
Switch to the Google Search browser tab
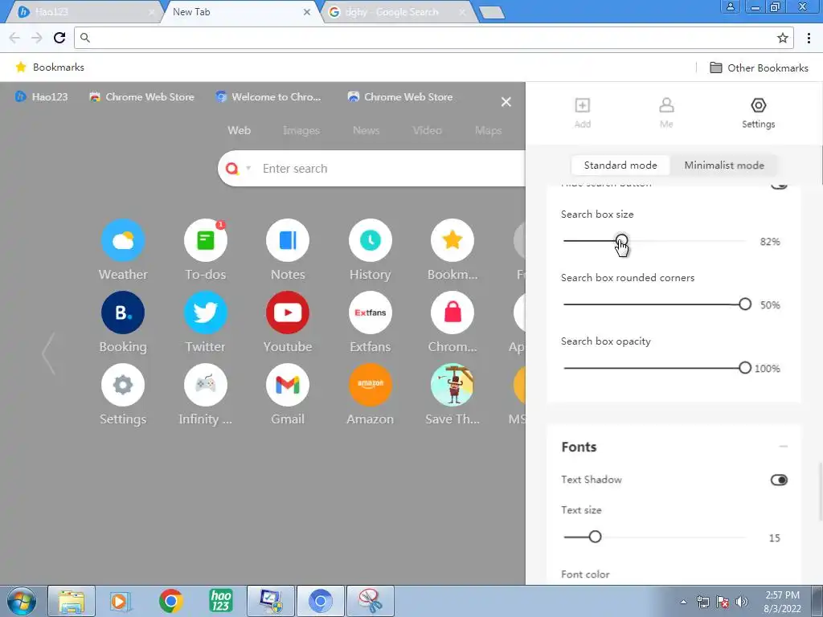point(398,11)
